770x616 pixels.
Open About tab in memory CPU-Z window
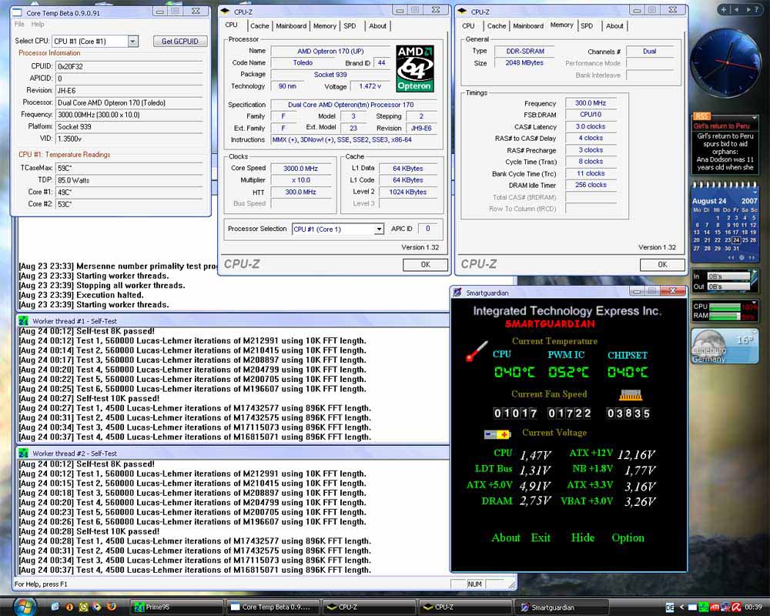tap(614, 25)
